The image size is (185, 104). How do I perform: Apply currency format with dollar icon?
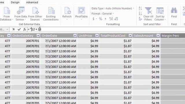click(x=93, y=19)
